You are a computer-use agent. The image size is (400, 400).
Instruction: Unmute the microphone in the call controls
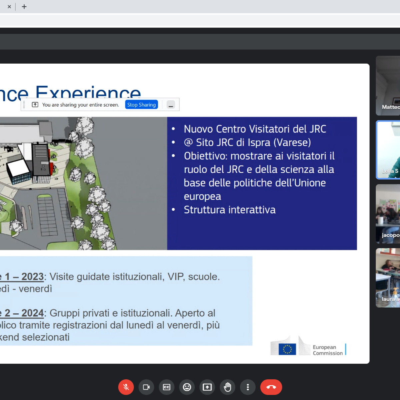[126, 387]
